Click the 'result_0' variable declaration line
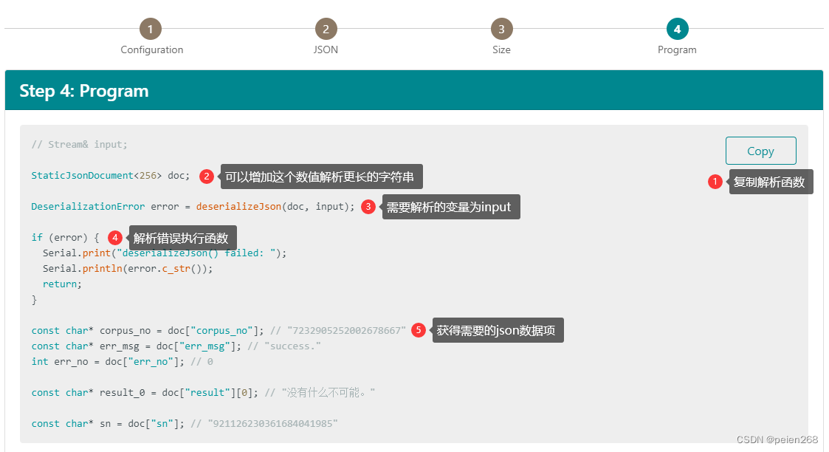 tap(203, 392)
